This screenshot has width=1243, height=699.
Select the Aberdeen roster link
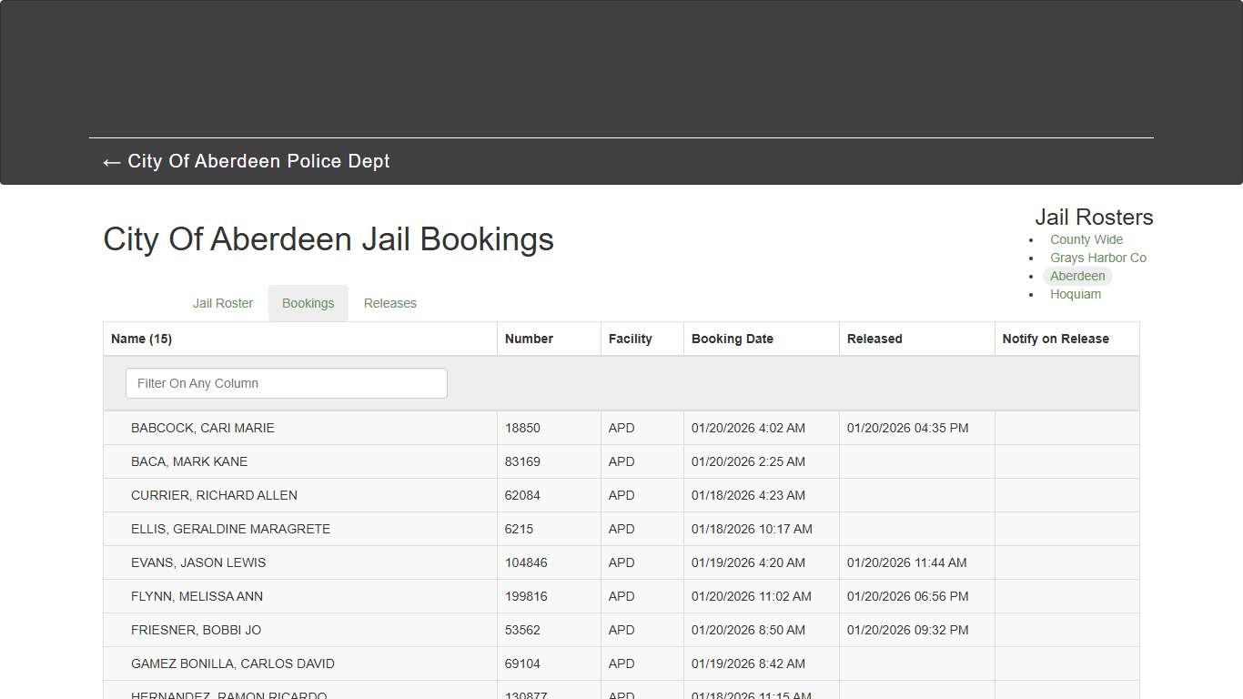(1077, 276)
